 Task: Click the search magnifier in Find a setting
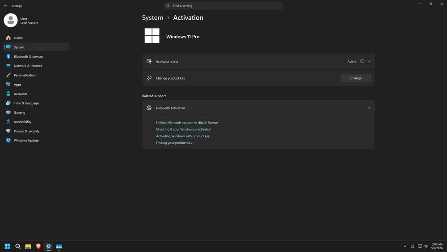pos(168,6)
